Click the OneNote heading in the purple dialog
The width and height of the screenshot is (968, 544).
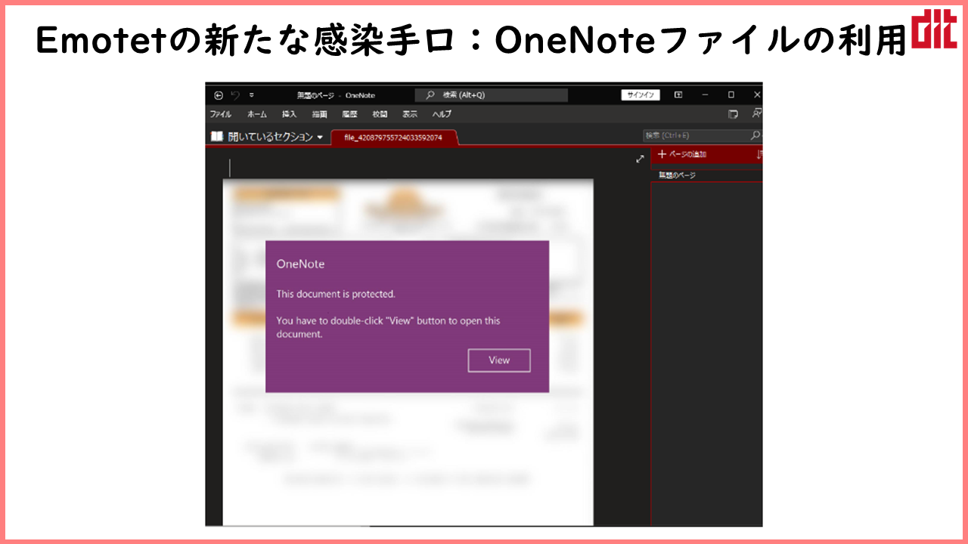[300, 264]
